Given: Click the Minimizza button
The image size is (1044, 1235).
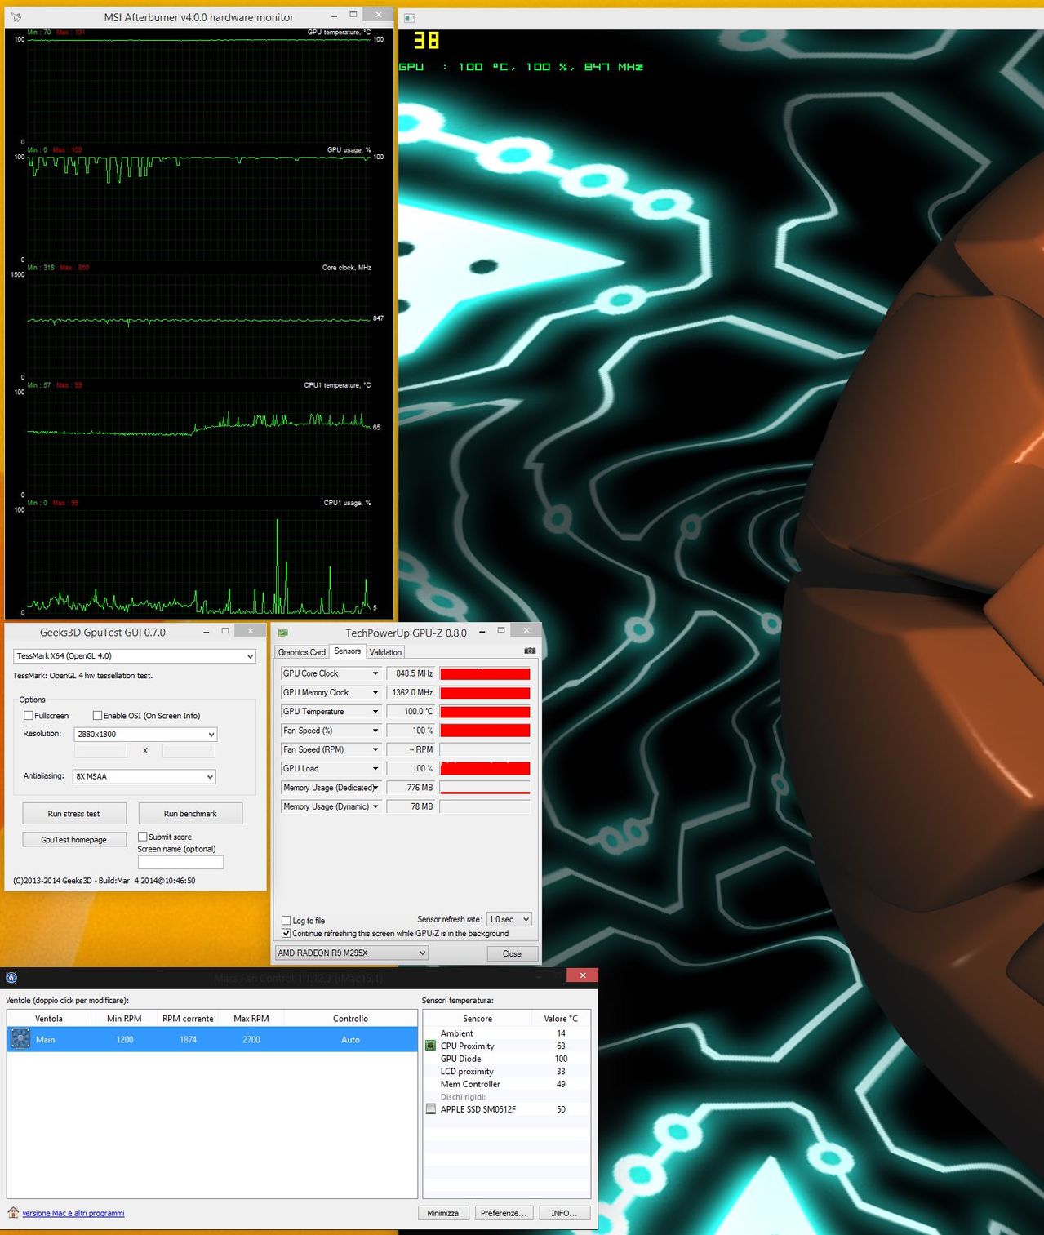Looking at the screenshot, I should coord(443,1213).
